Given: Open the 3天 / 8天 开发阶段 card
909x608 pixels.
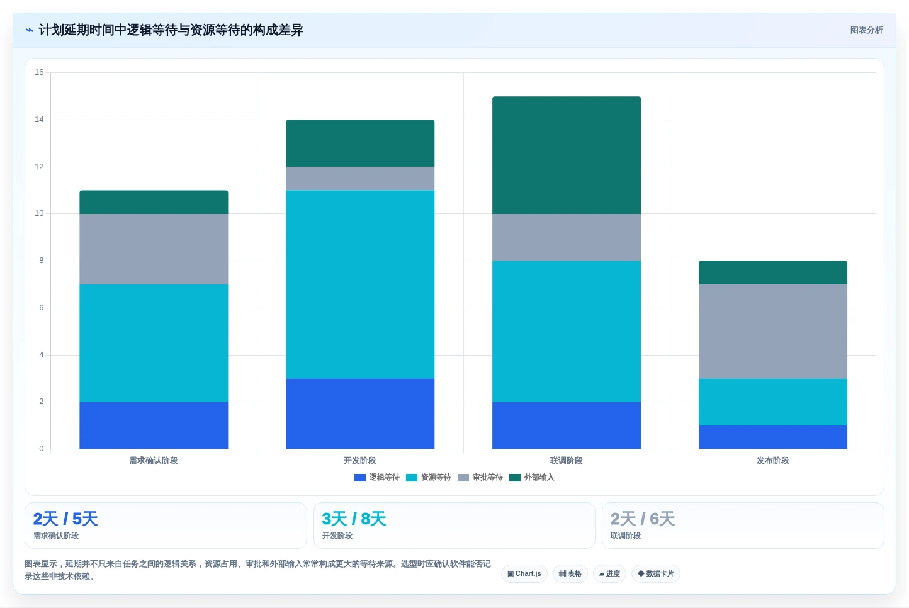Looking at the screenshot, I should [455, 526].
